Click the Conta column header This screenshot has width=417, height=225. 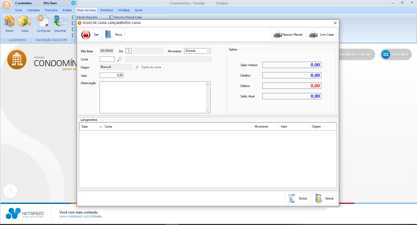[178, 127]
